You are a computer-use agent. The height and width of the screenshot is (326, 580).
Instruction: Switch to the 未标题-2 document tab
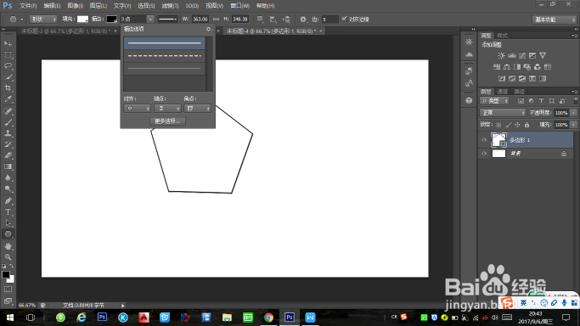point(65,31)
